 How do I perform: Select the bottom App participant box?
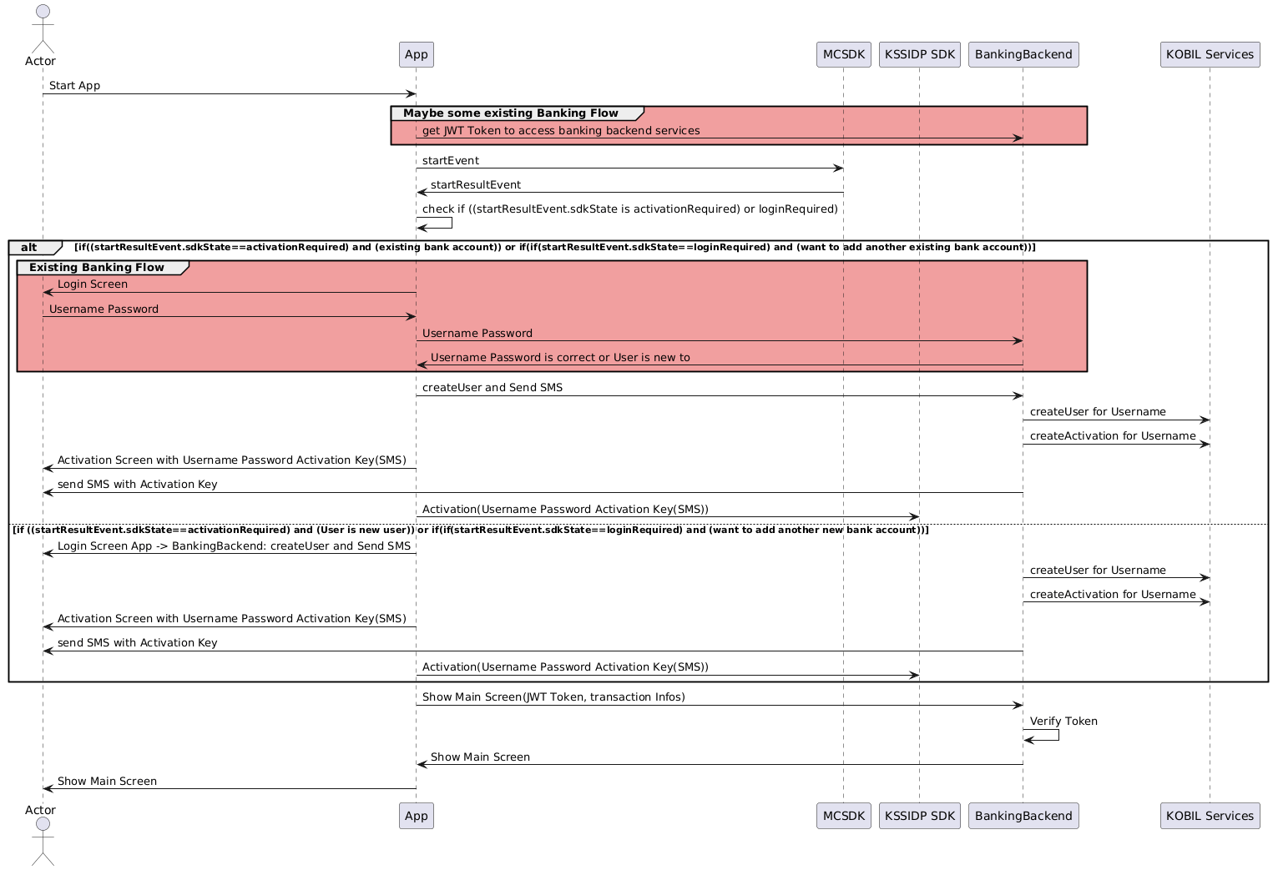416,816
